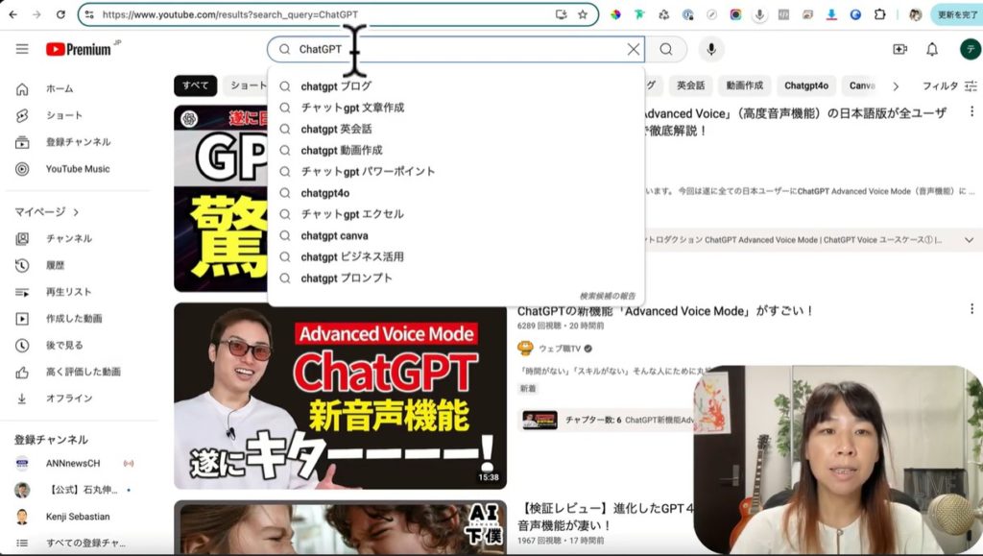Go to YouTube Premium home logo
Viewport: 983px width, 556px height.
click(x=78, y=49)
